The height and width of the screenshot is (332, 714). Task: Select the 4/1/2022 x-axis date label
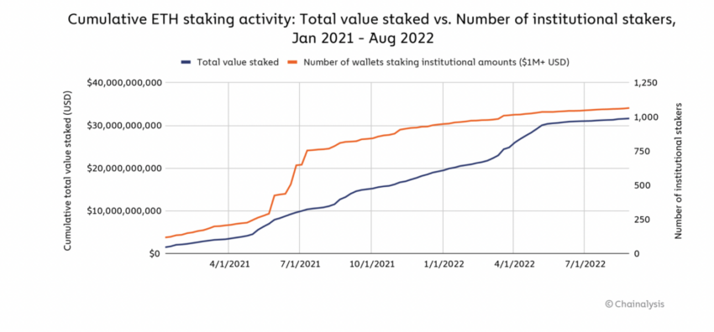(x=513, y=264)
